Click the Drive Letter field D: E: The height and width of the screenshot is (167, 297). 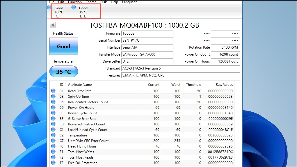pos(147,61)
